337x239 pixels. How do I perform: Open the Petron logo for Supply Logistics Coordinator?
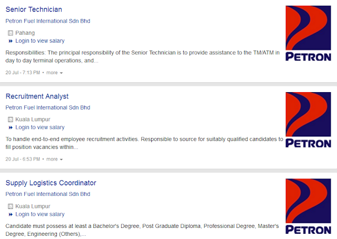(x=308, y=206)
